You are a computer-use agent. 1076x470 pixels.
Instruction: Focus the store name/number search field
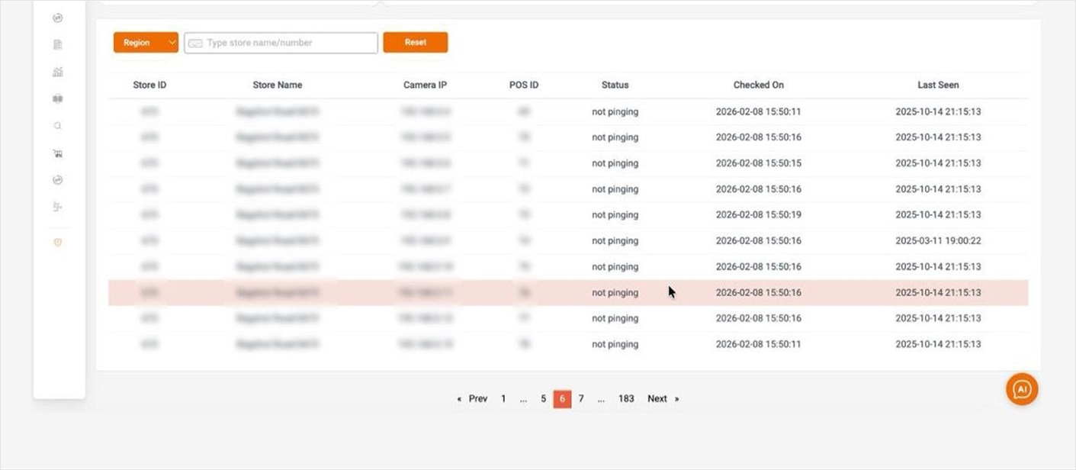pos(282,43)
